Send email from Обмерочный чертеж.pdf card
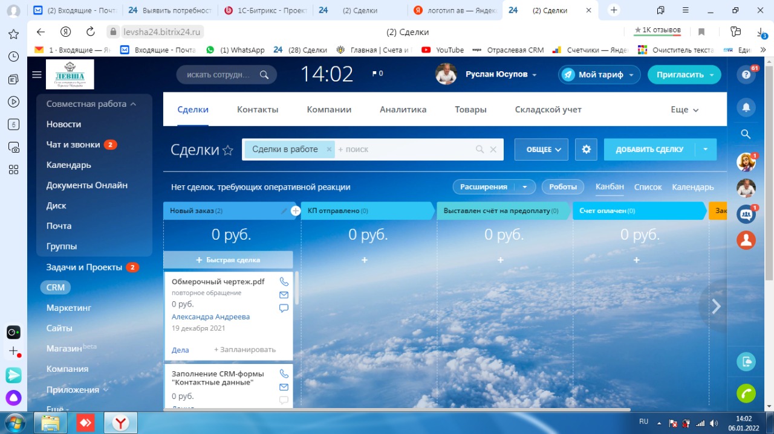 pos(284,295)
